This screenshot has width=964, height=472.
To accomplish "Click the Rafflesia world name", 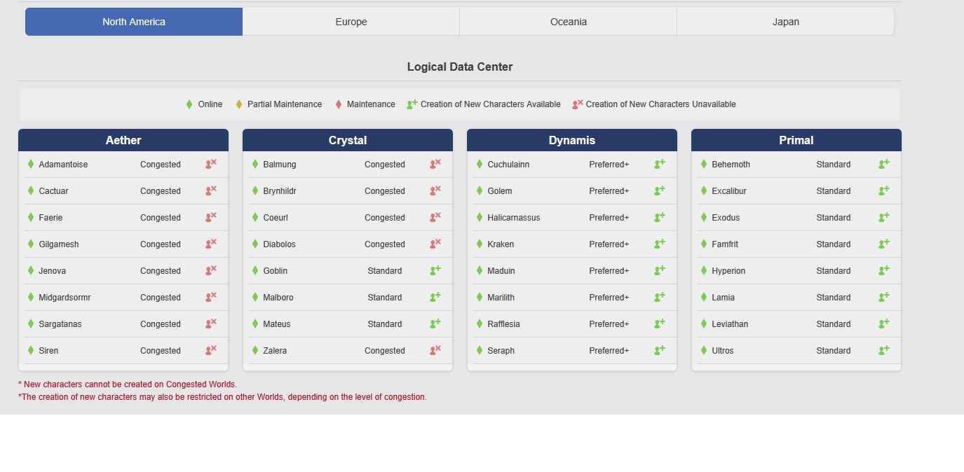I will pyautogui.click(x=504, y=324).
